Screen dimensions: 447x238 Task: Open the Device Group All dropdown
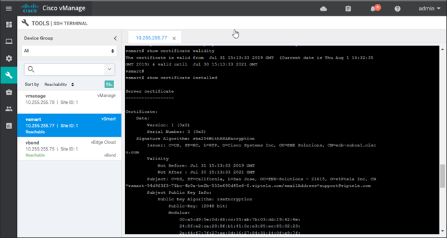pos(69,51)
